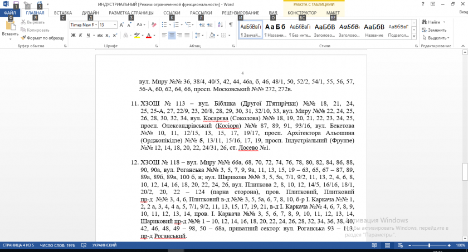
Task: Toggle italic formatting (К)
Action: (x=81, y=36)
